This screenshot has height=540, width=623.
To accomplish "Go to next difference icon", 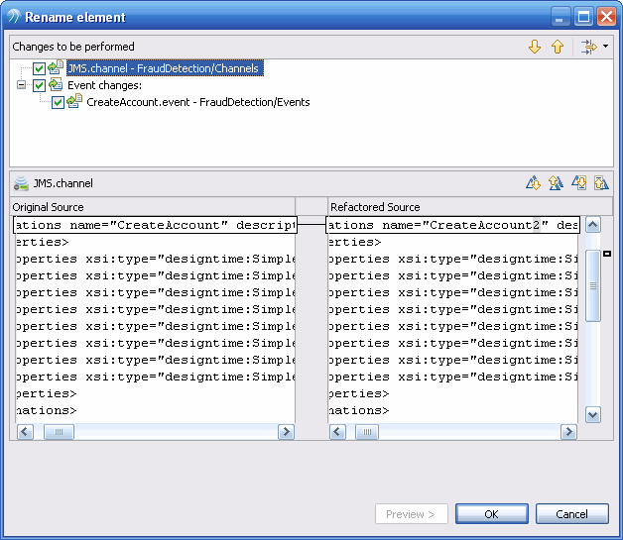I will [533, 183].
